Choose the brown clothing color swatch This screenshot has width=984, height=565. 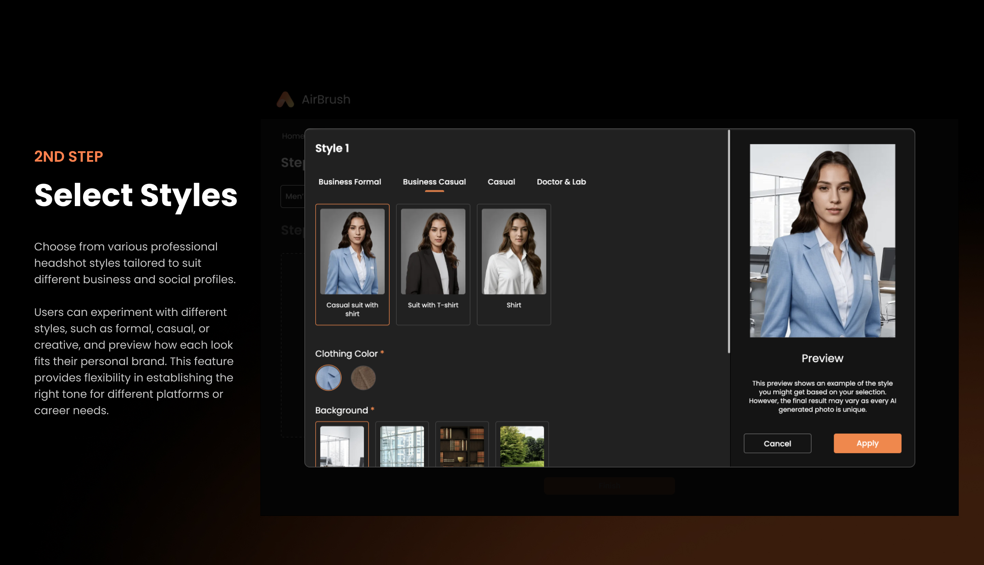[x=363, y=378]
